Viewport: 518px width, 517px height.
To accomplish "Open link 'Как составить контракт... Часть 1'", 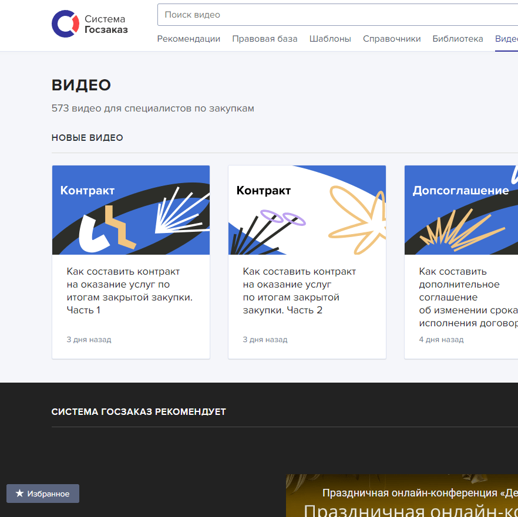I will click(129, 290).
